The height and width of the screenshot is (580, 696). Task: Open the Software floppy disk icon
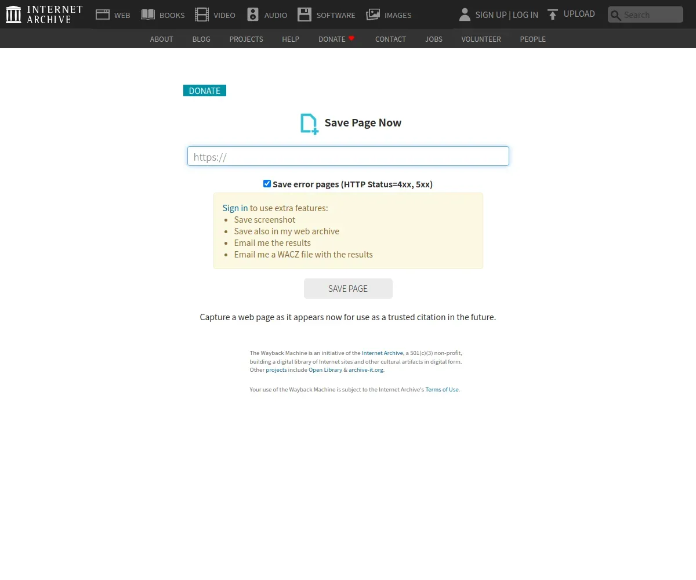[304, 14]
